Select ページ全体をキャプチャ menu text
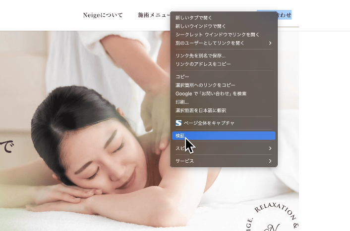The width and height of the screenshot is (350, 231). [209, 123]
